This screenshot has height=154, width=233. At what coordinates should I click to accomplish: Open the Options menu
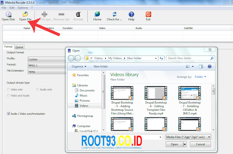tap(23, 8)
